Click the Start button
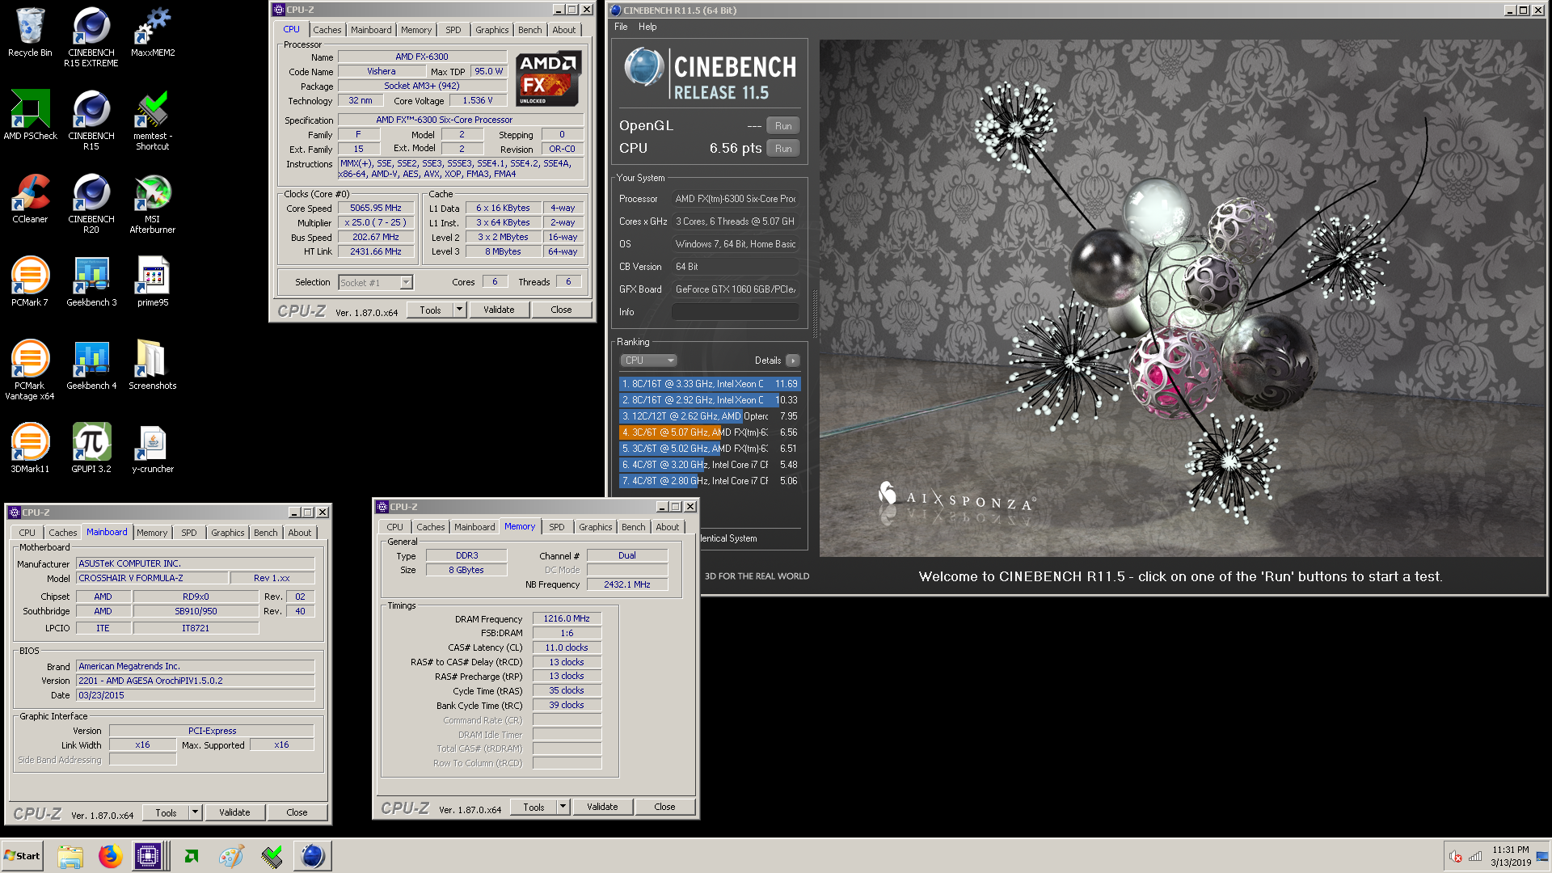The width and height of the screenshot is (1552, 873). [x=23, y=856]
